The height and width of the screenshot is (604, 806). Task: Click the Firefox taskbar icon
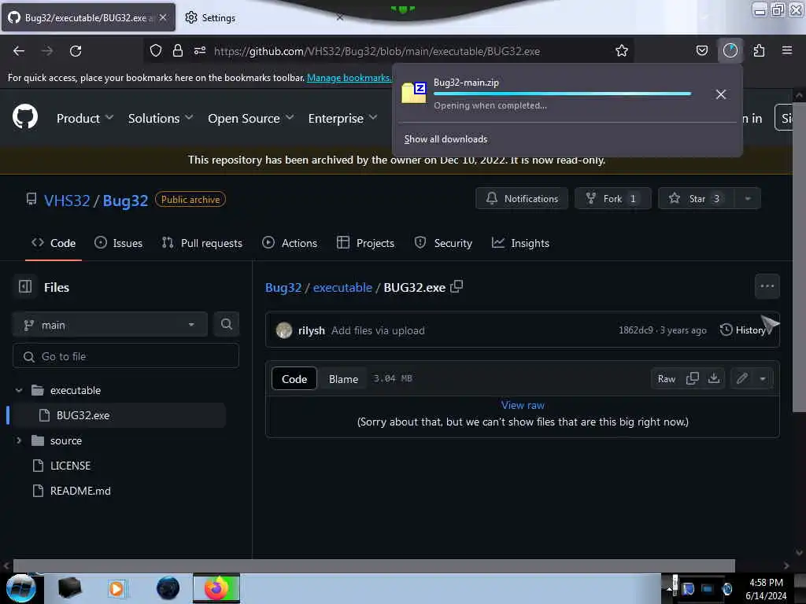pyautogui.click(x=216, y=588)
